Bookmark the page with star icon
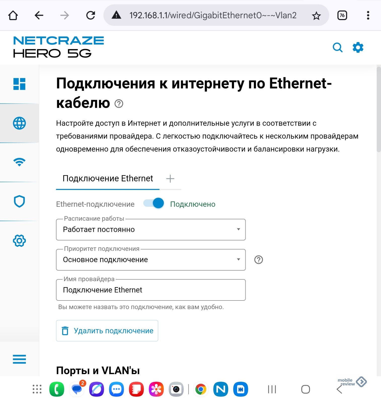The image size is (381, 402). (316, 16)
